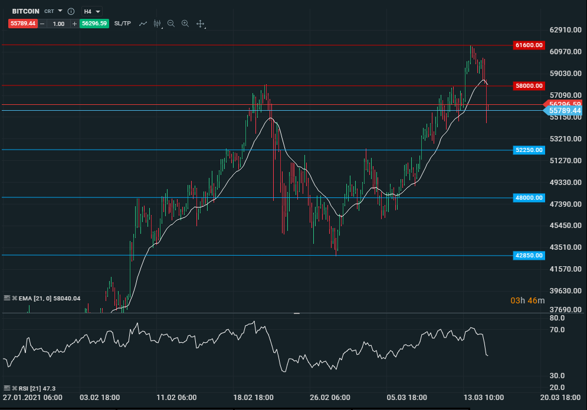The height and width of the screenshot is (410, 587).
Task: Click the red sell price 55789.44 button
Action: click(x=23, y=23)
